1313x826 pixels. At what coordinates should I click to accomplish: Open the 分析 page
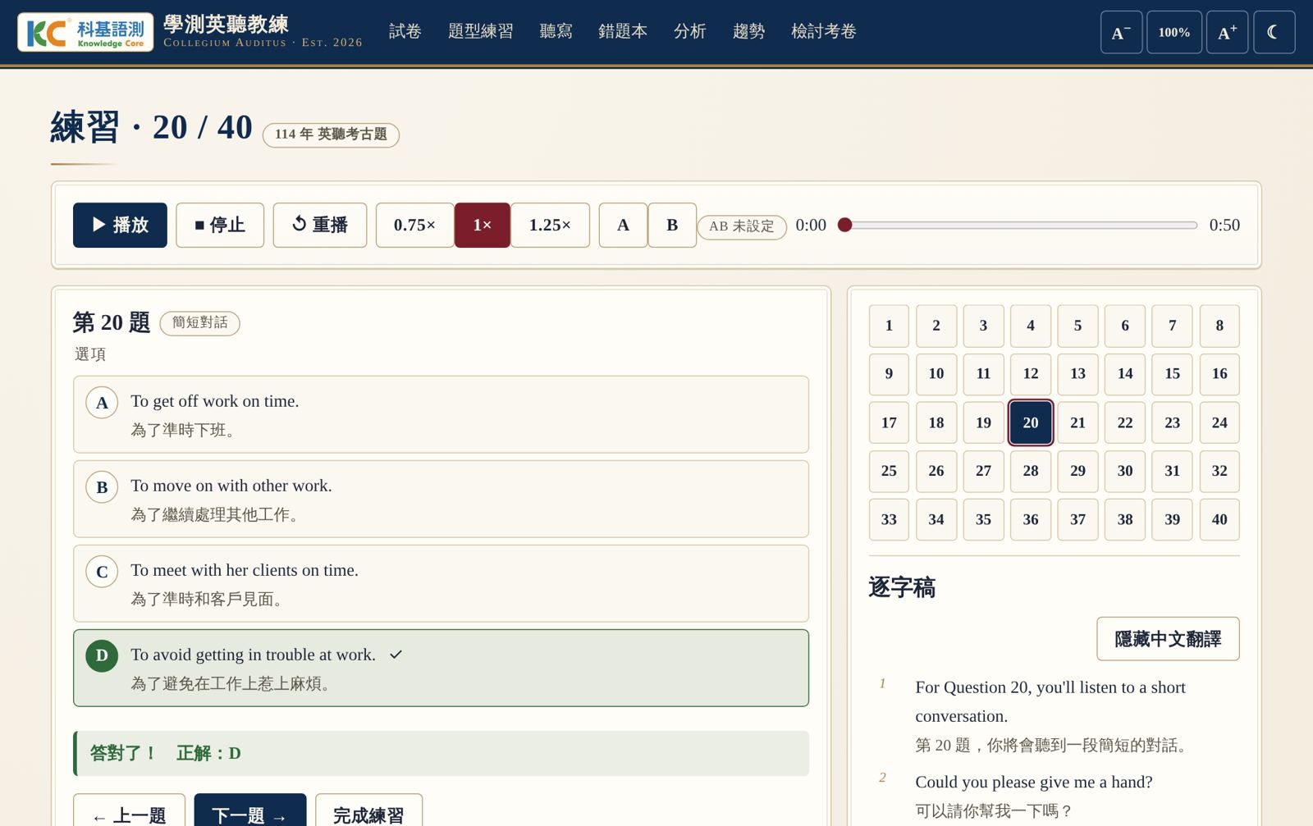coord(690,31)
